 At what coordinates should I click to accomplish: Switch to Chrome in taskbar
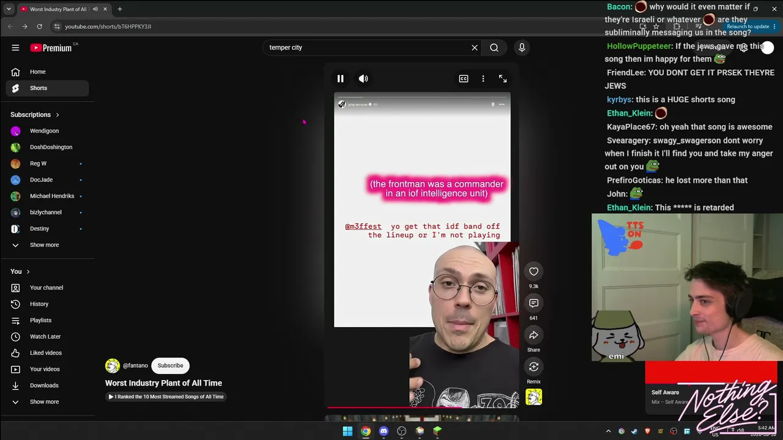[366, 431]
